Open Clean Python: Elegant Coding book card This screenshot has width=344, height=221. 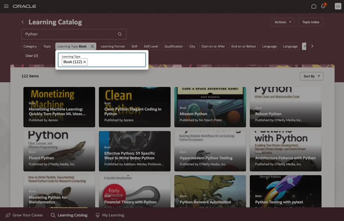[135, 107]
